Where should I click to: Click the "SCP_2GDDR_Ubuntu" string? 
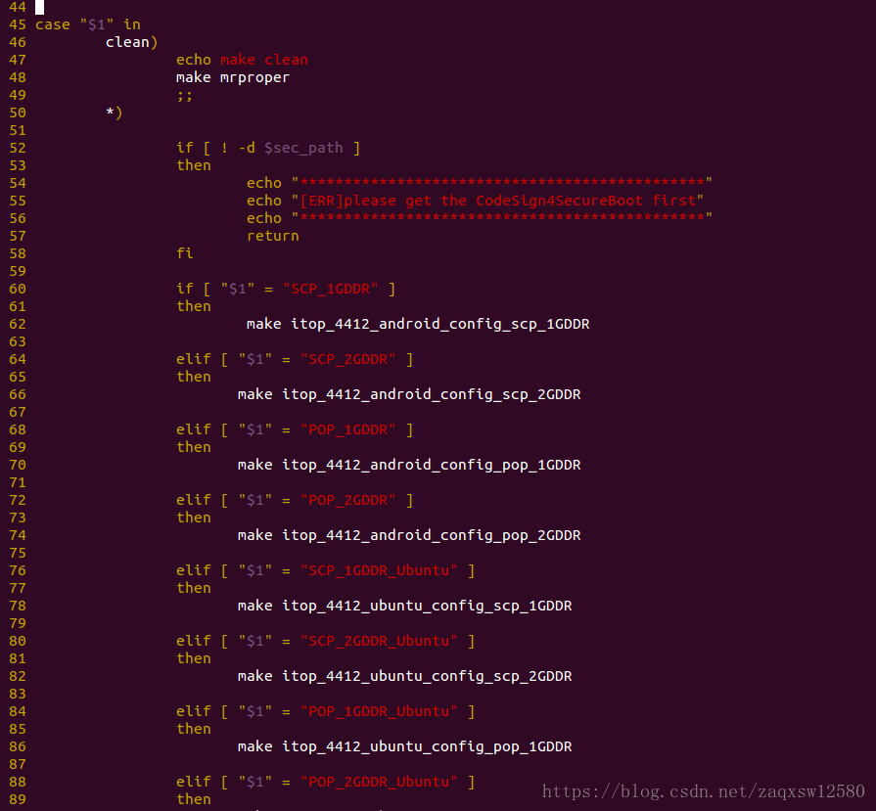click(x=379, y=641)
